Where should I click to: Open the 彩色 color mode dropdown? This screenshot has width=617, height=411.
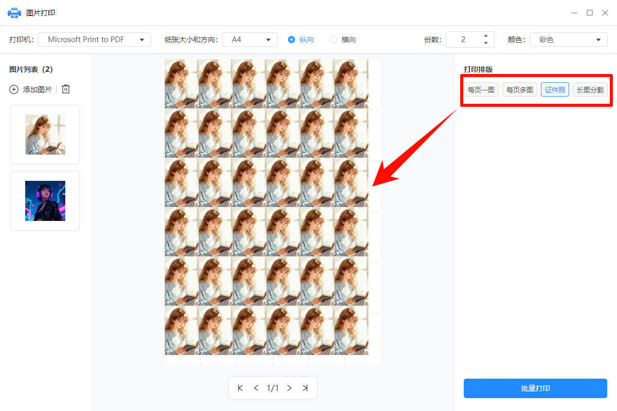[568, 39]
